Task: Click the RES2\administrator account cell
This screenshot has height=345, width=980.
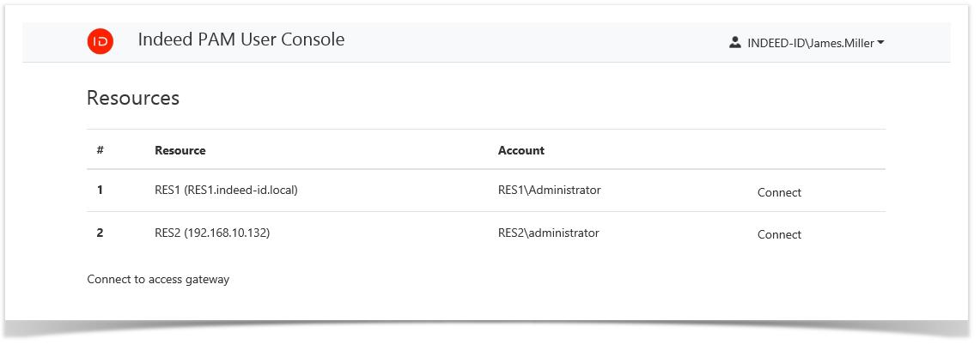Action: [548, 233]
